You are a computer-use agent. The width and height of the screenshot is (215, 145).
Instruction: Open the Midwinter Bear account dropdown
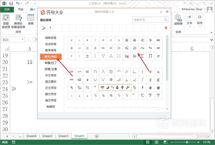pos(193,9)
